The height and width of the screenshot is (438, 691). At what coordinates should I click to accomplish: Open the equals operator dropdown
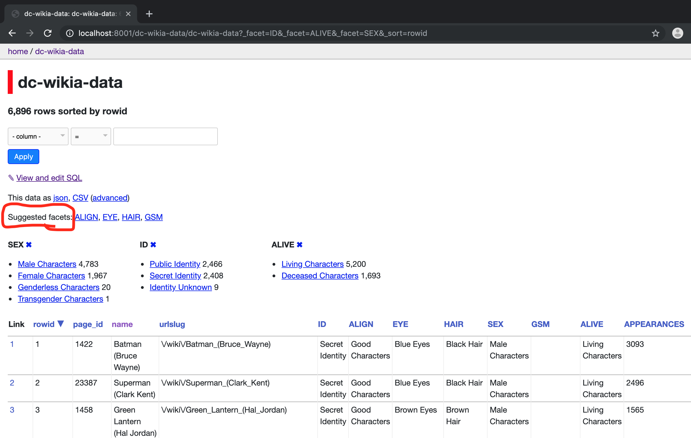point(91,136)
